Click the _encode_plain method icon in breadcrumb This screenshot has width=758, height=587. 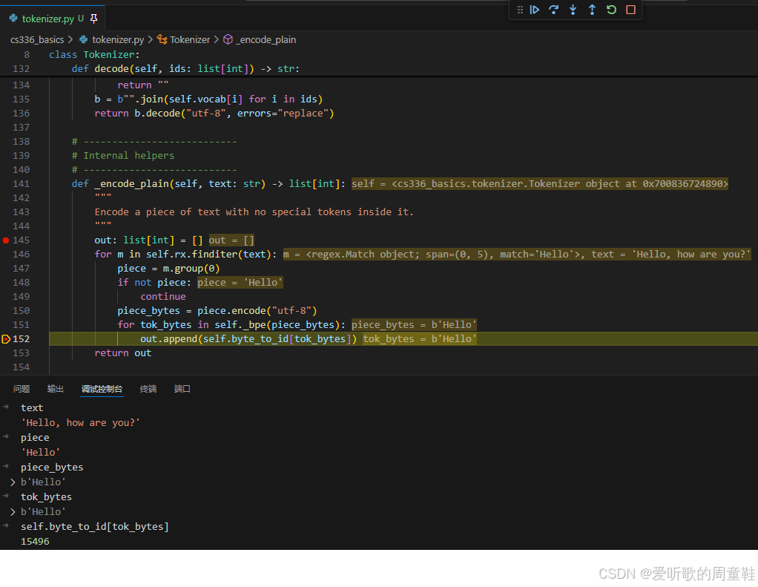[x=228, y=39]
